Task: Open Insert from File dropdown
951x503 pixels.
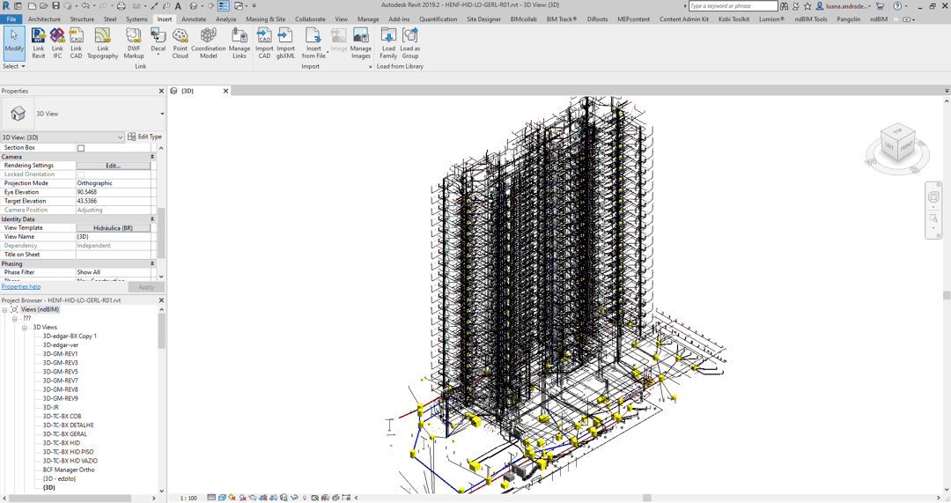Action: click(x=328, y=52)
